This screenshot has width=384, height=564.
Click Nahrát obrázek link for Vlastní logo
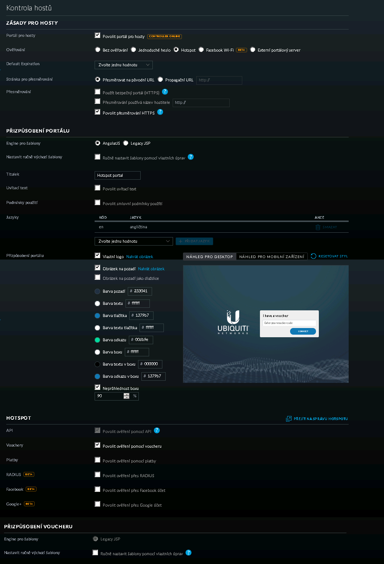click(x=140, y=257)
